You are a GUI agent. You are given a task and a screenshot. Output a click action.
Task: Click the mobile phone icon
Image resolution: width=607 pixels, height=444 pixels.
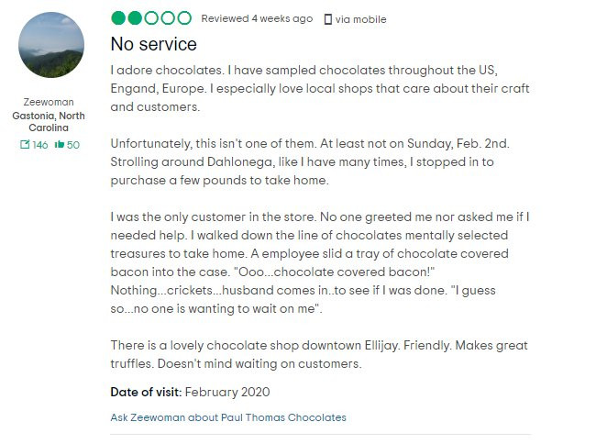(327, 19)
